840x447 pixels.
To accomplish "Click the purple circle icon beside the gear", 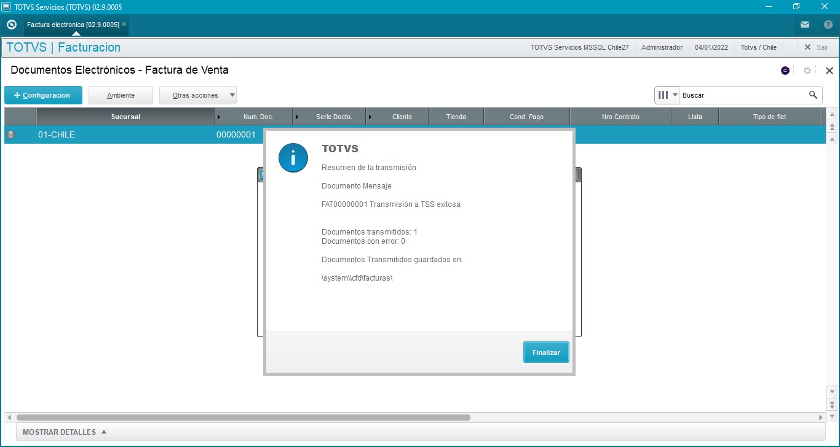I will [x=785, y=71].
